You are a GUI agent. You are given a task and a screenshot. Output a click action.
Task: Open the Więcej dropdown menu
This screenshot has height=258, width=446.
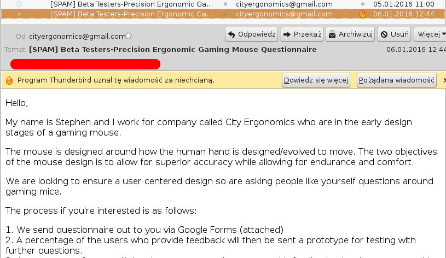click(x=431, y=34)
